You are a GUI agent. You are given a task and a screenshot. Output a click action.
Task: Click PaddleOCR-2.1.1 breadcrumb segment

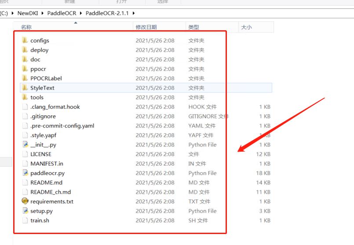(107, 13)
